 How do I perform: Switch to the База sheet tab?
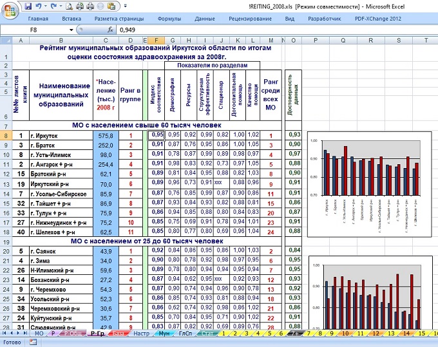(x=119, y=333)
